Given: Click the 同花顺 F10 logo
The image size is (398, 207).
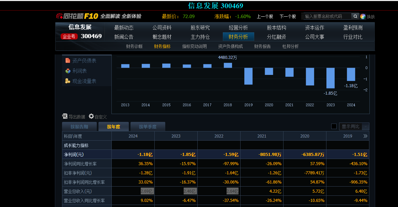Looking at the screenshot, I should coord(77,16).
